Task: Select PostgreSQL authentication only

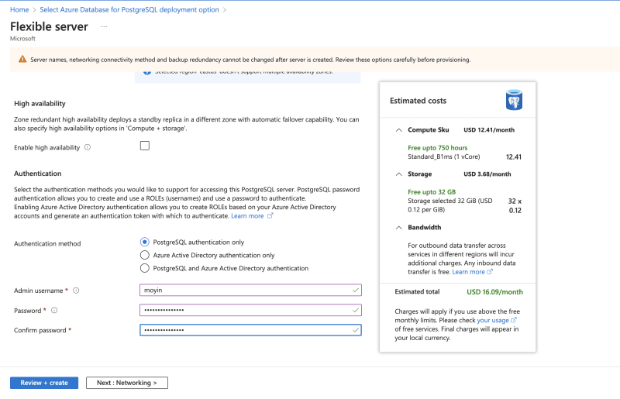Action: pos(145,242)
